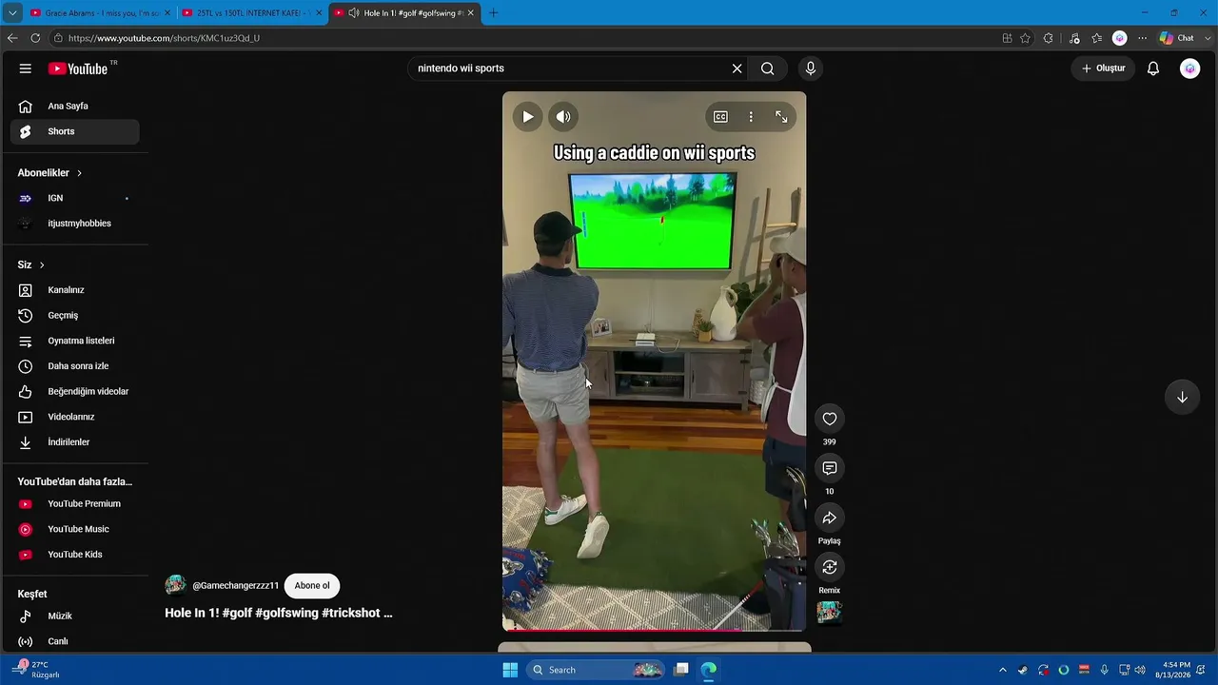Screen dimensions: 1218x685
Task: Go to next Short with down arrow
Action: 1182,398
